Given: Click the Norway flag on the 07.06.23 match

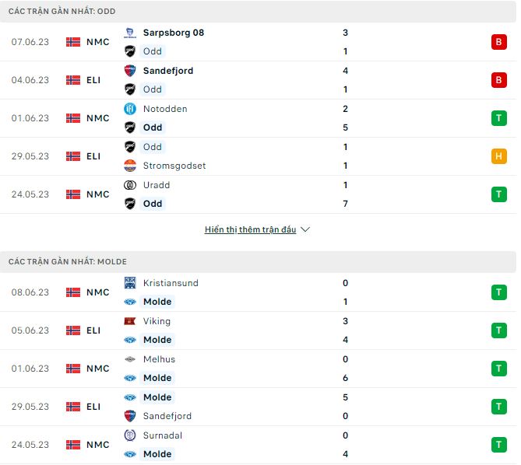Looking at the screenshot, I should click(x=73, y=42).
